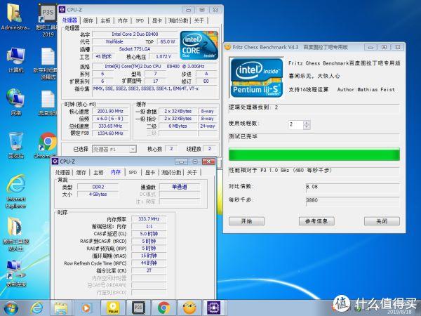
Task: Click the CPU-Z title icon of memory window
Action: (55, 162)
